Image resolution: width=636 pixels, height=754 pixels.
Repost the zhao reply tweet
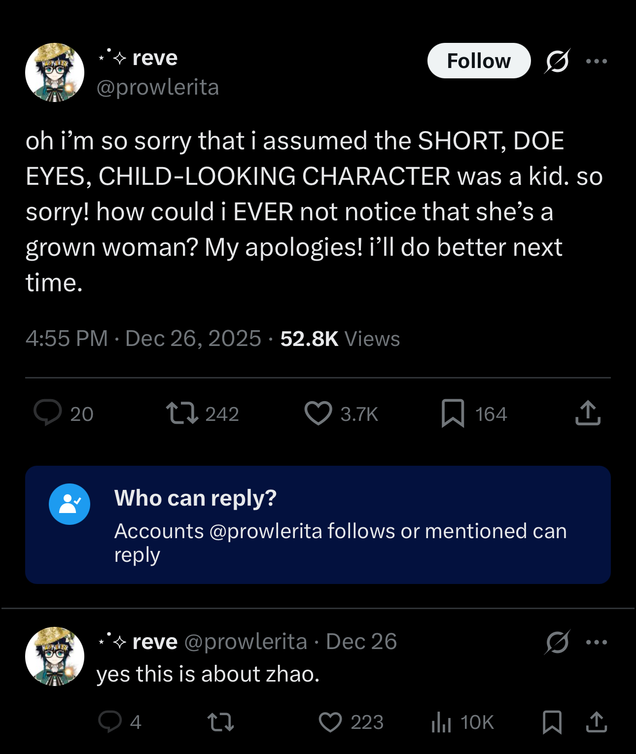220,722
